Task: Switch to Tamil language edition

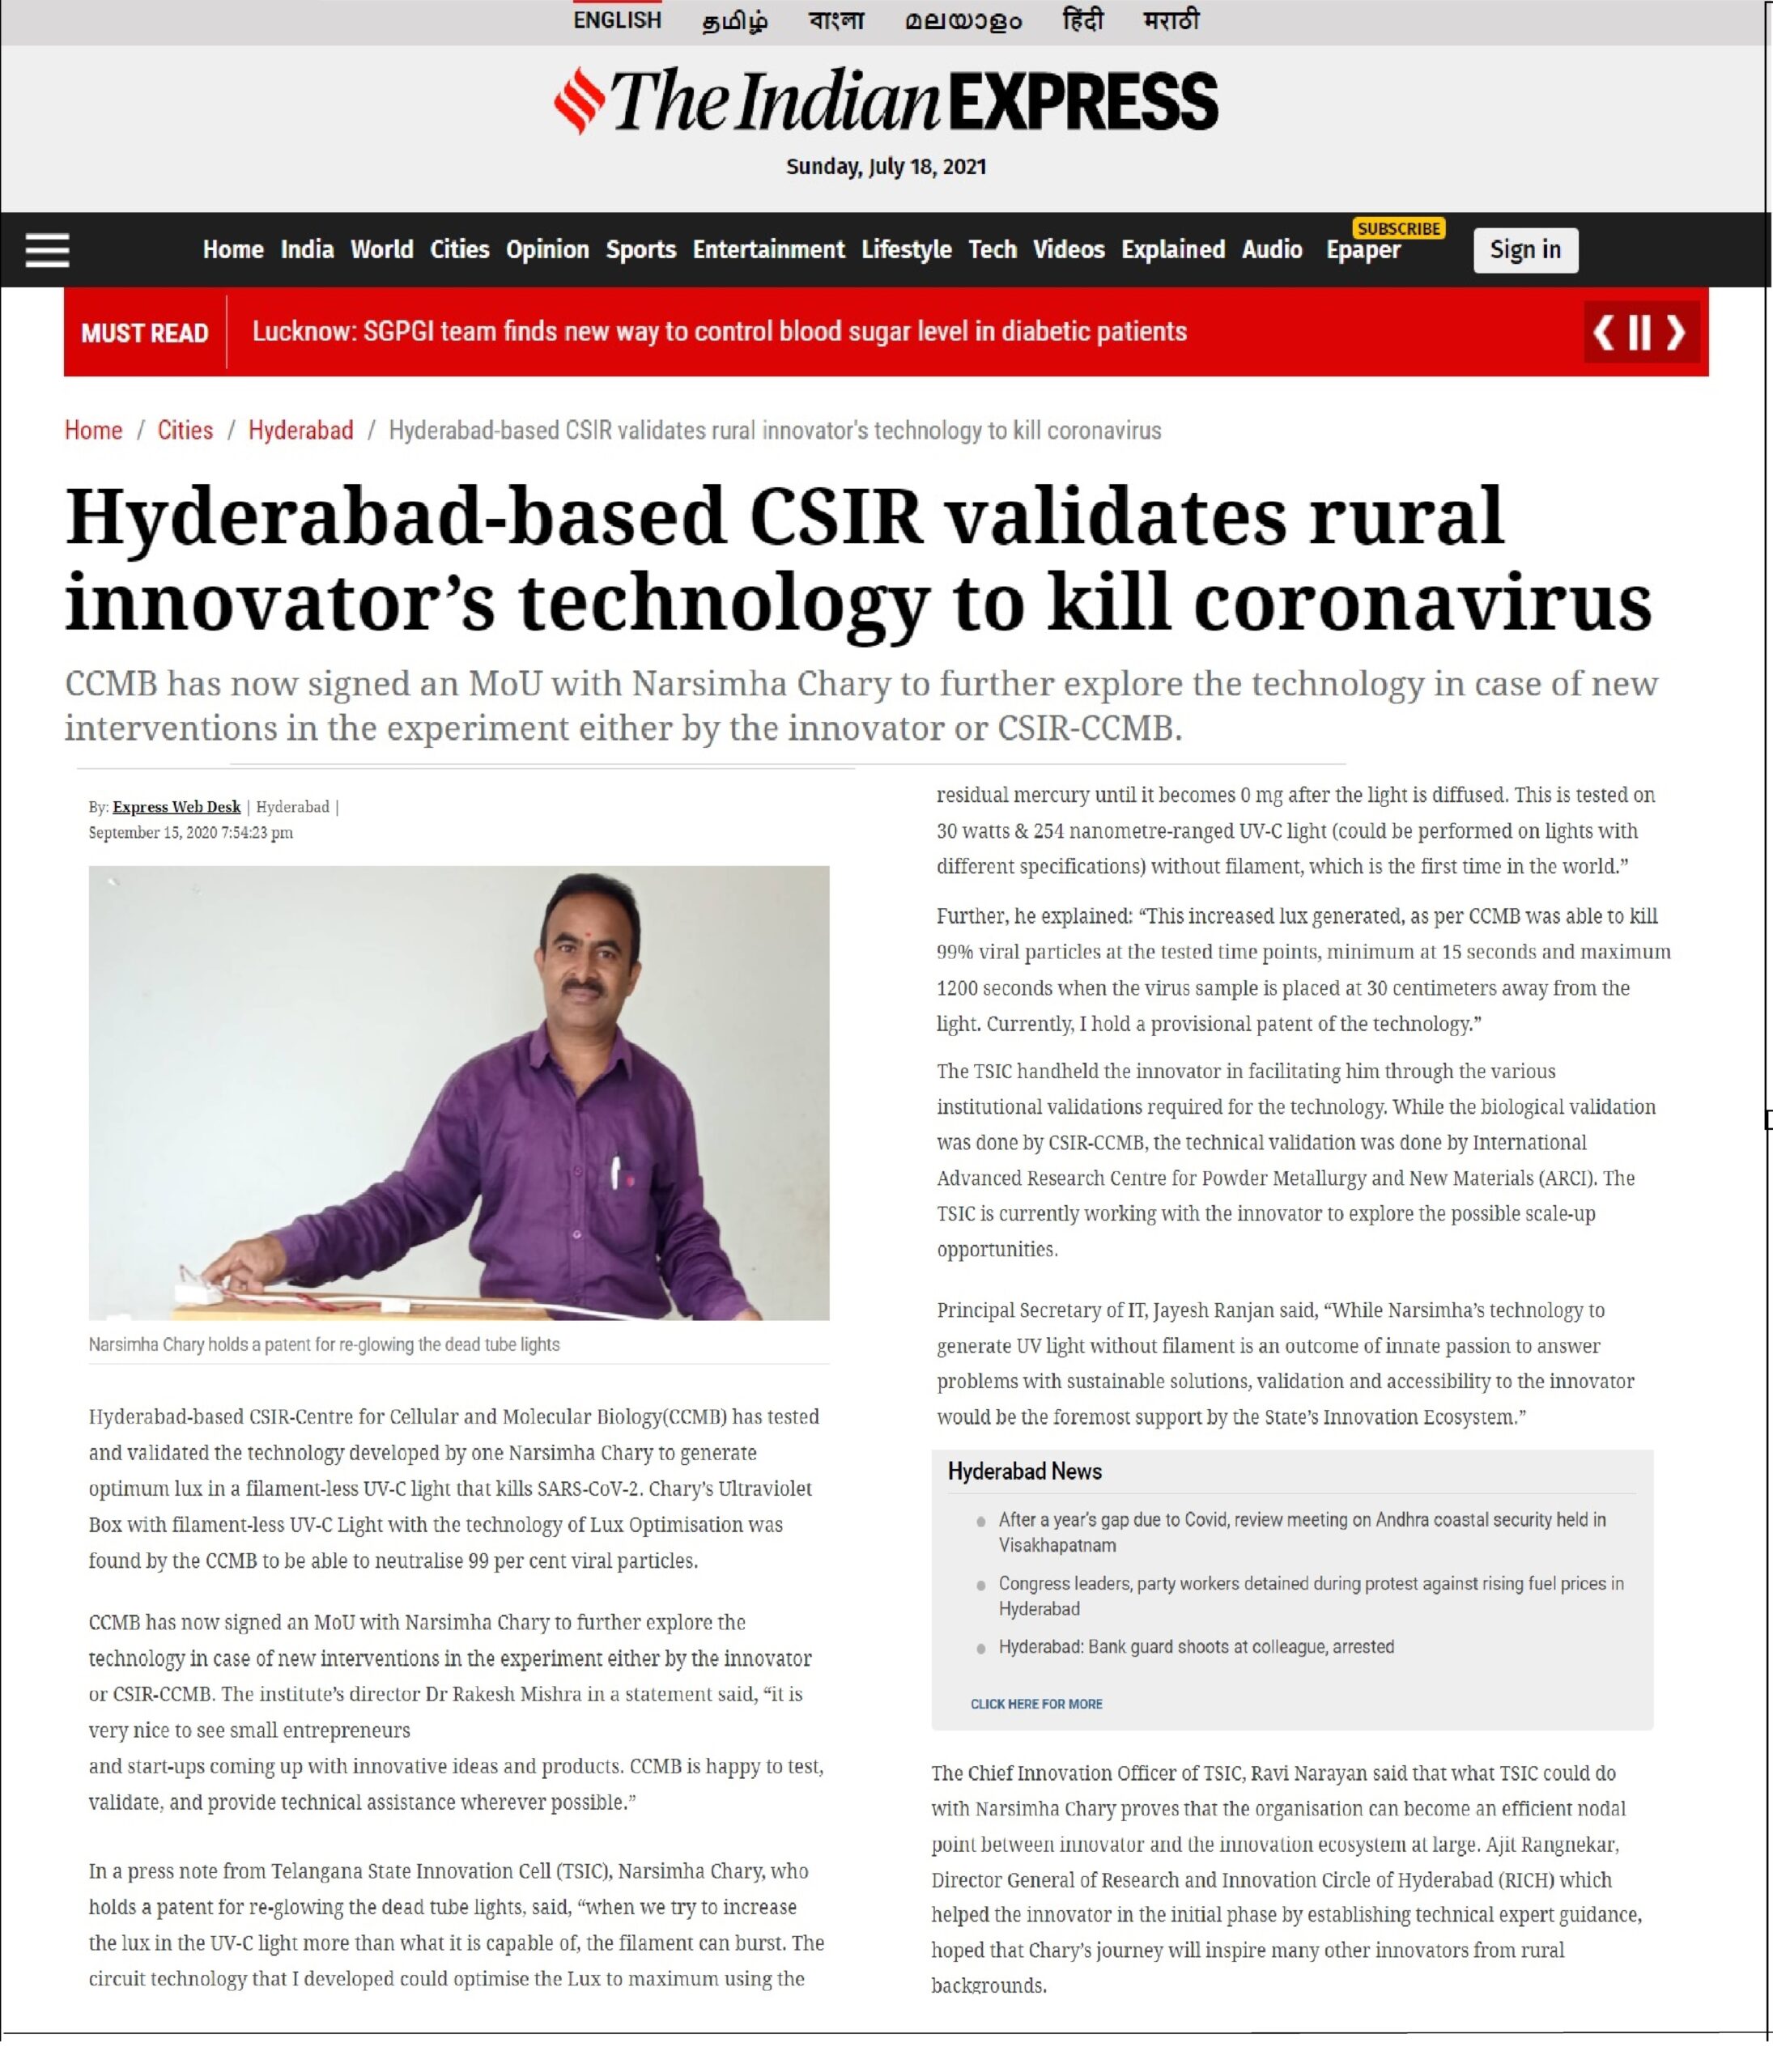Action: coord(735,21)
